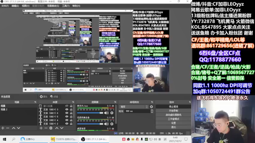Open source properties gear in sources toolbar
Viewport: 255px width, 143px height.
[x=51, y=128]
